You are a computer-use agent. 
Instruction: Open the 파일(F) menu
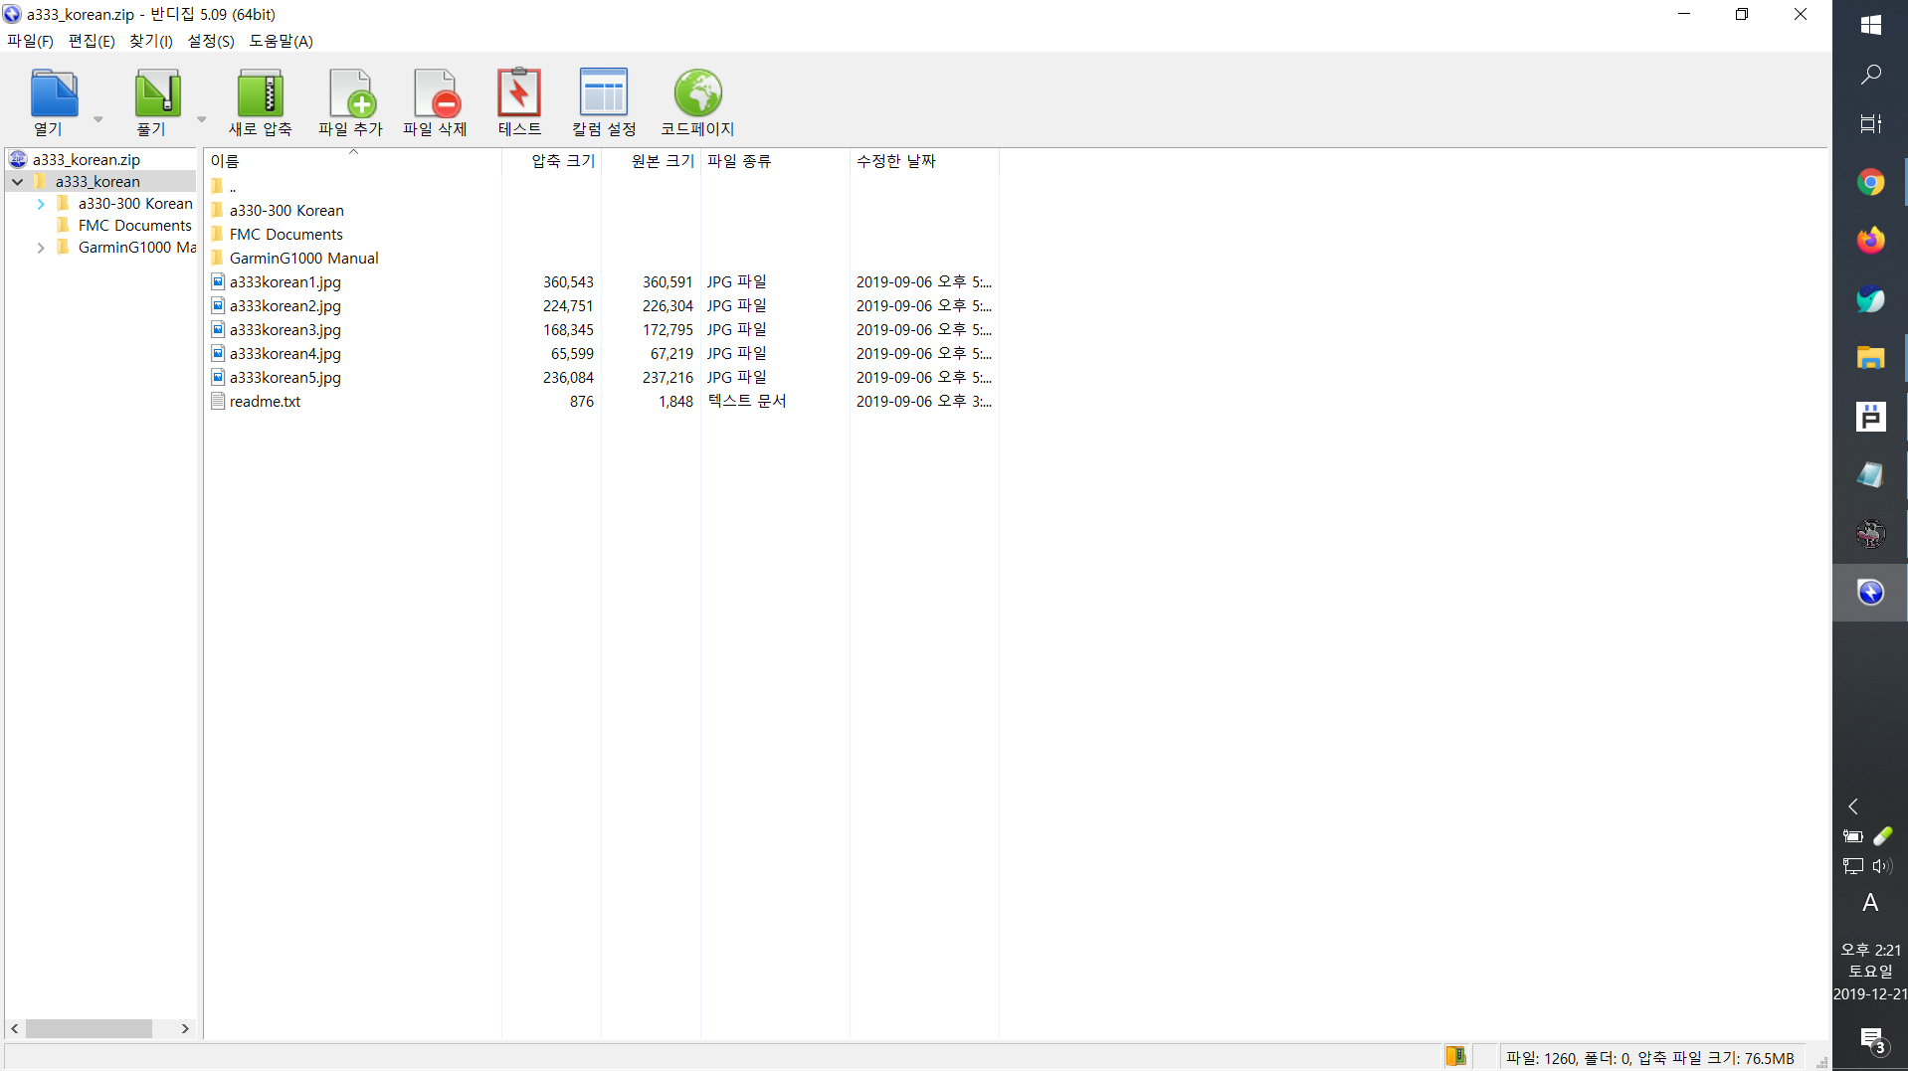point(30,41)
